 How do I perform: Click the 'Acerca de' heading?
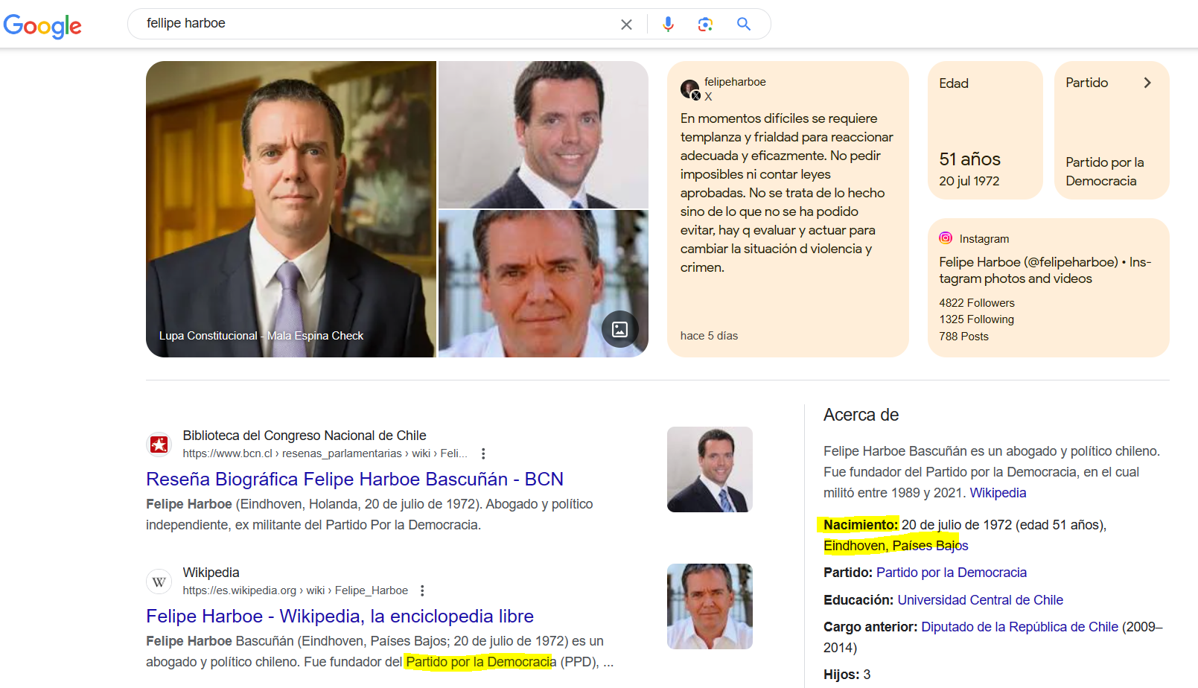(861, 415)
